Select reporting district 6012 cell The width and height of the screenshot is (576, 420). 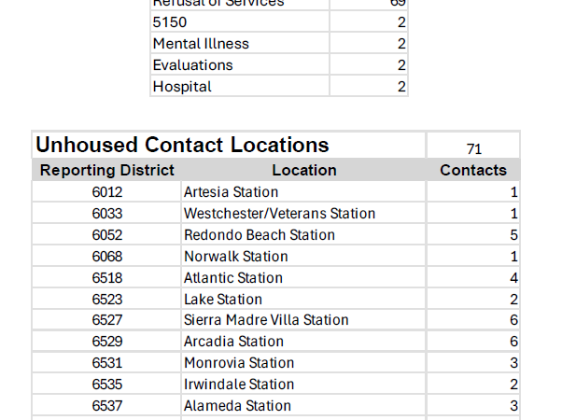[106, 192]
